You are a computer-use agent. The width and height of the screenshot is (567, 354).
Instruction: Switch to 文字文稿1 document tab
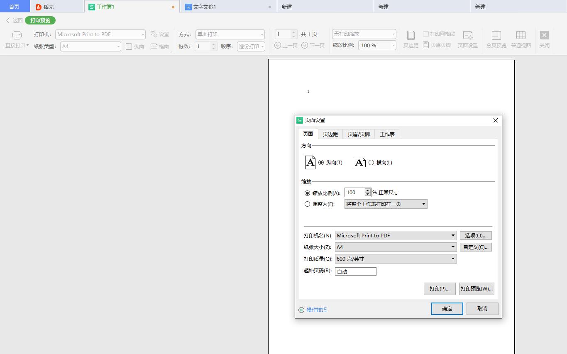click(229, 7)
